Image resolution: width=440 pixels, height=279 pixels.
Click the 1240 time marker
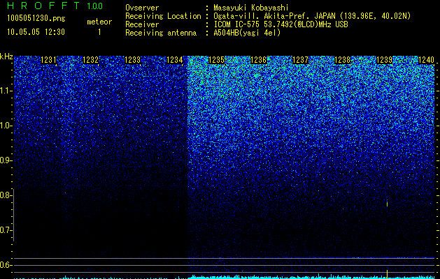point(427,60)
